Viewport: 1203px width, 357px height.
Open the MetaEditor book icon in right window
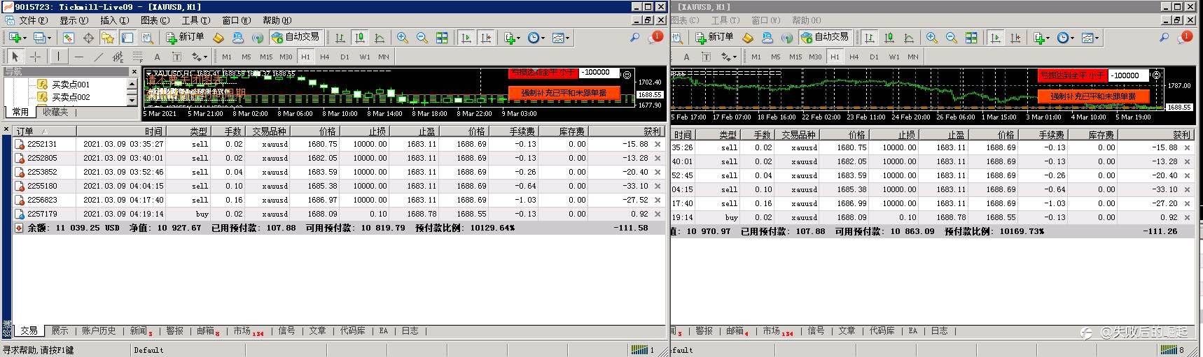[x=748, y=38]
